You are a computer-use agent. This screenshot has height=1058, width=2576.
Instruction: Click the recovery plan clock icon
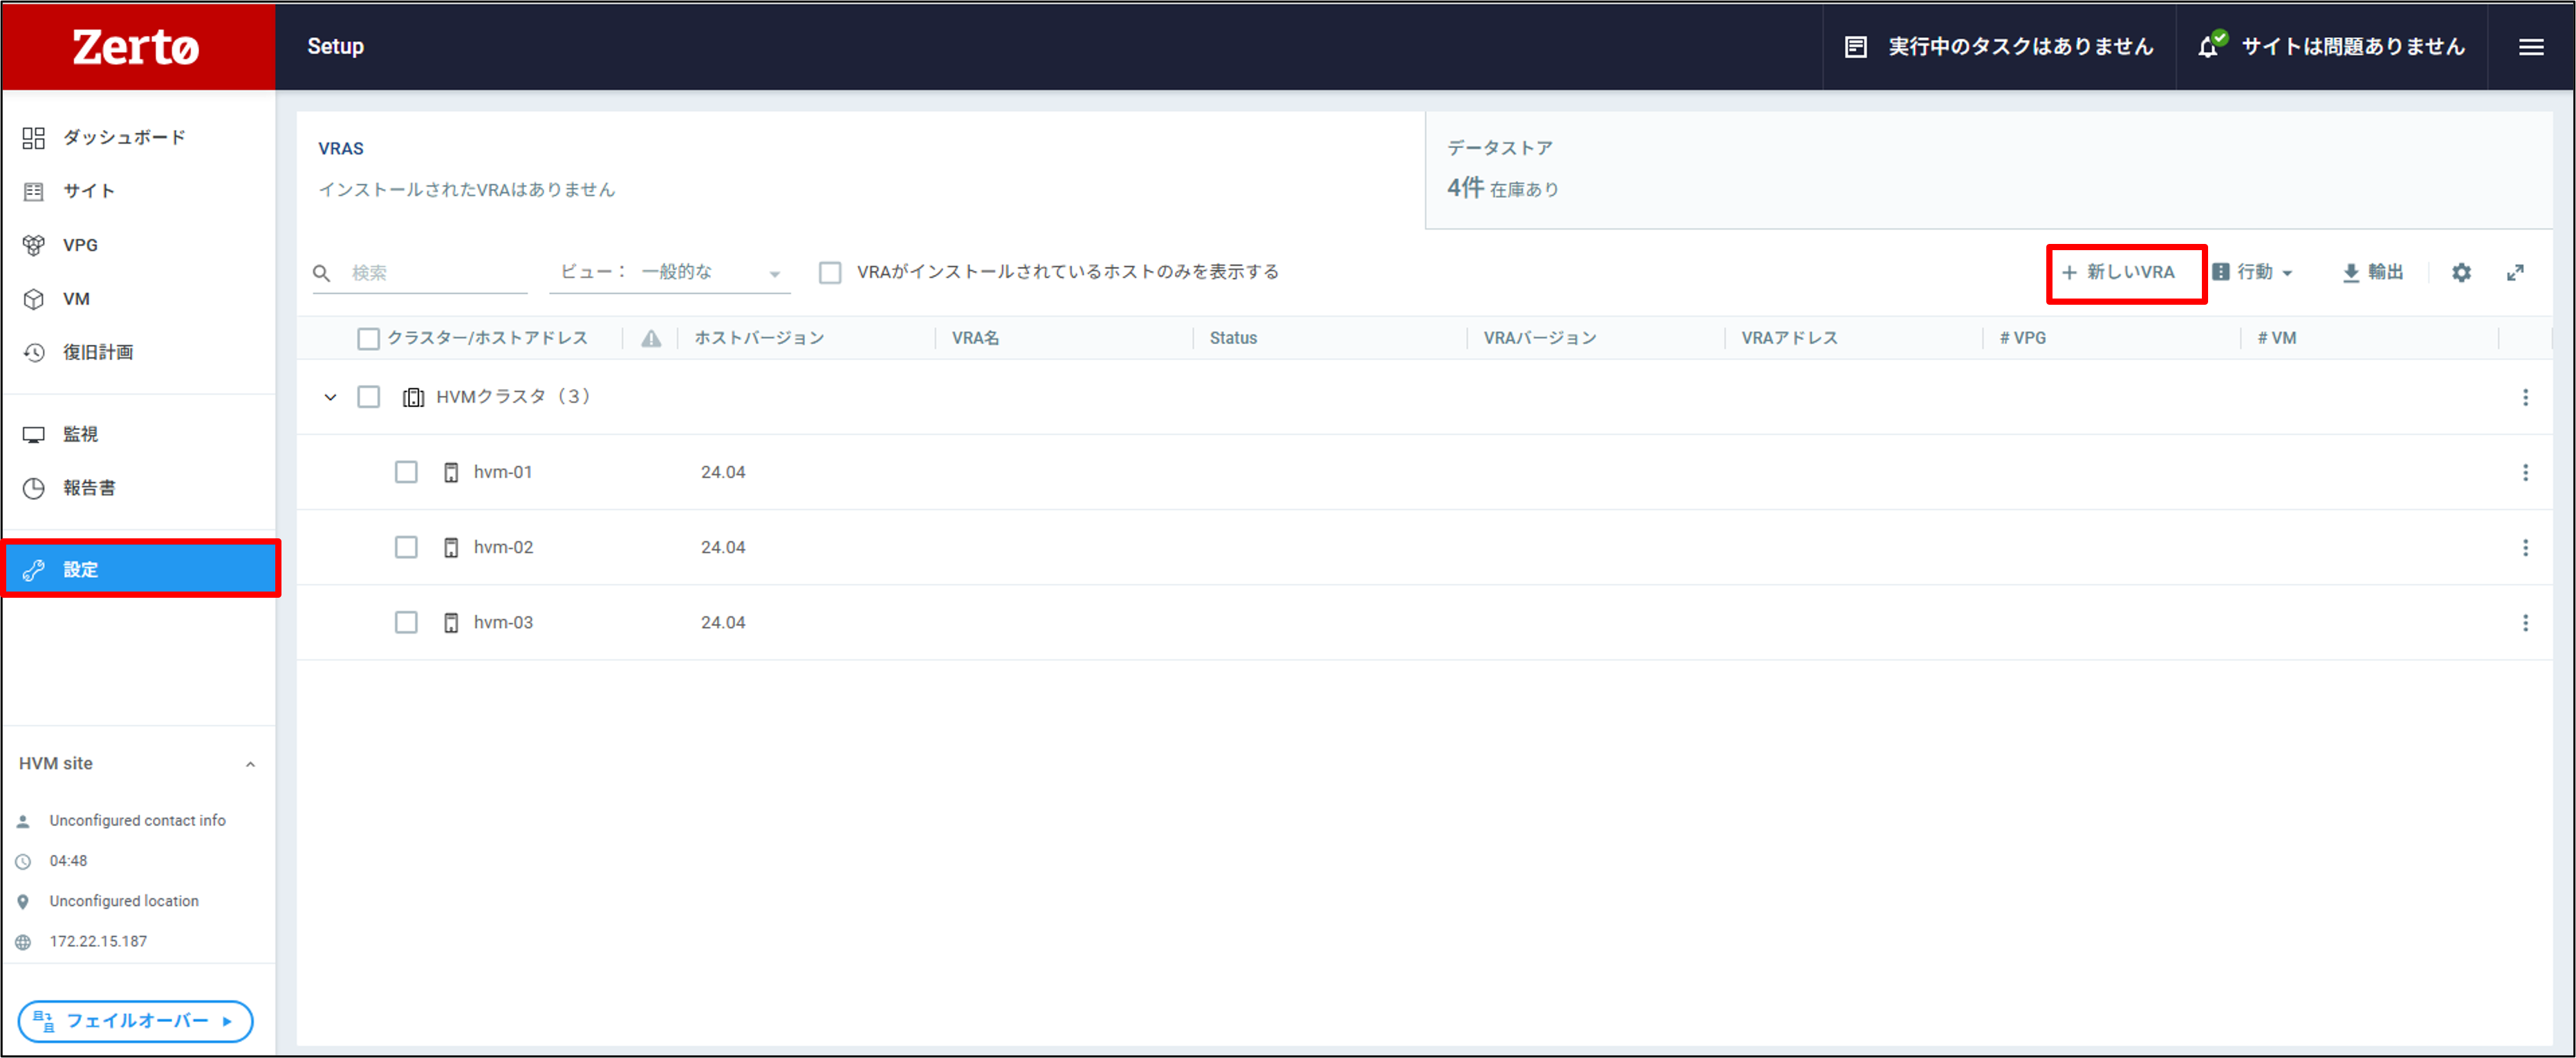click(x=34, y=352)
